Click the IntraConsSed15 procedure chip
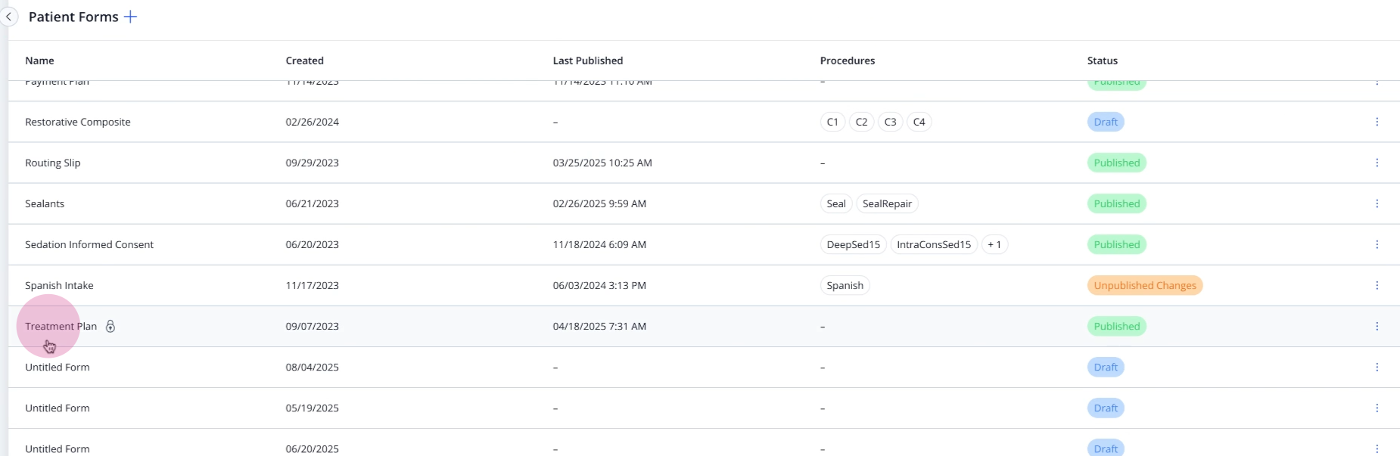The image size is (1400, 456). pyautogui.click(x=934, y=244)
